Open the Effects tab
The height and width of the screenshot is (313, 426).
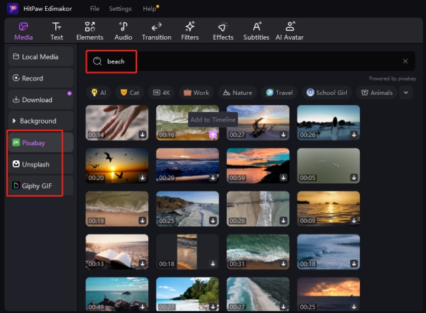click(223, 31)
